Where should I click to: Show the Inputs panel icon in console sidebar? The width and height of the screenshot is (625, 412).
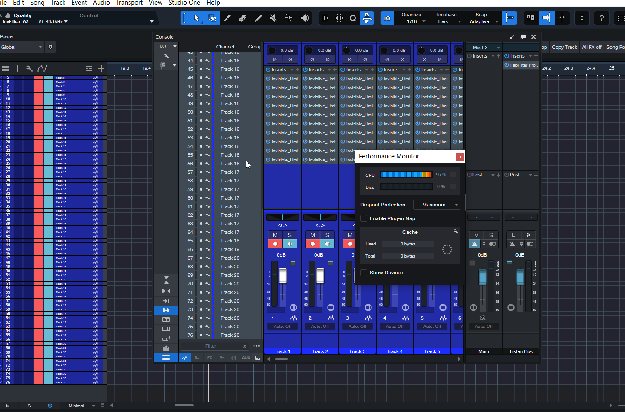pyautogui.click(x=166, y=301)
